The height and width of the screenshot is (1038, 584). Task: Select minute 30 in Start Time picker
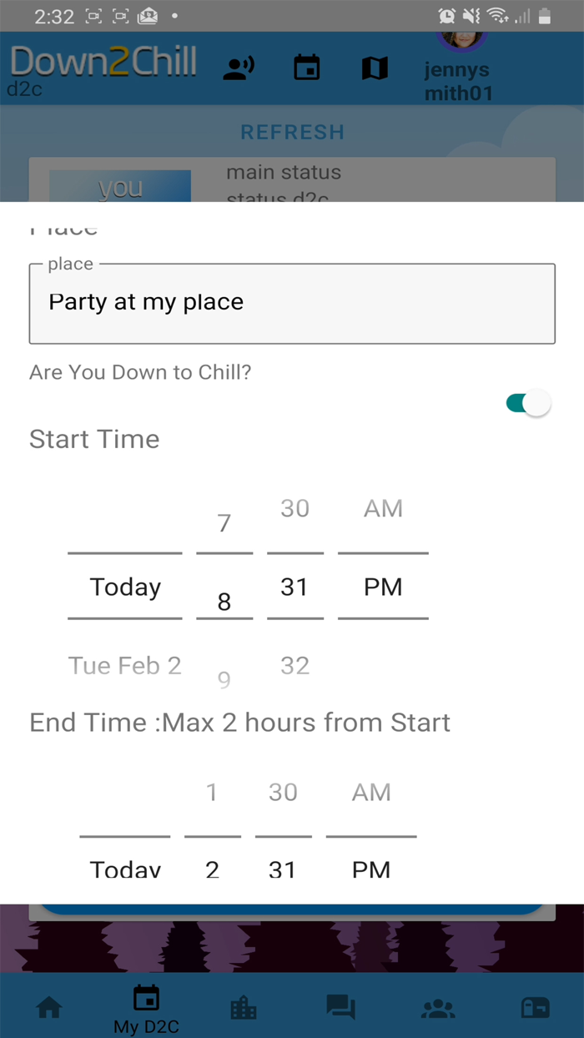295,508
